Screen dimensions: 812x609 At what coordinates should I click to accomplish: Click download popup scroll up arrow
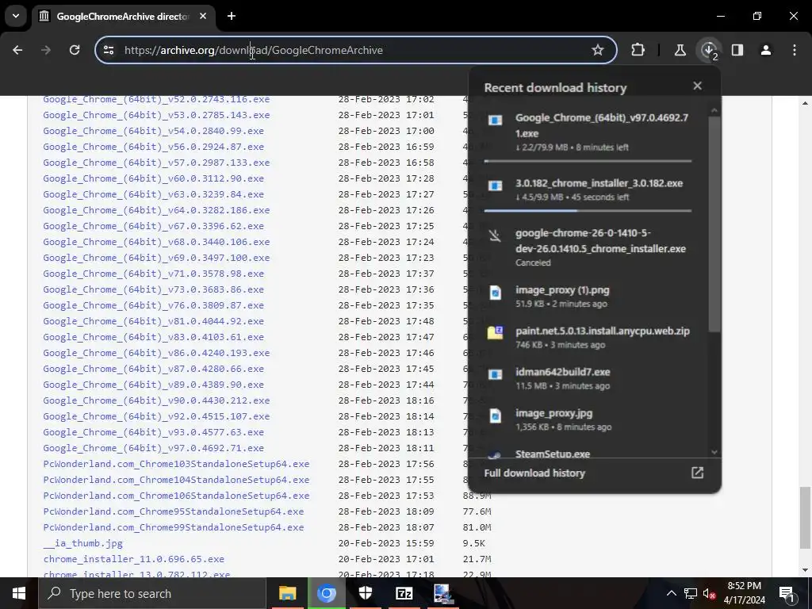point(714,110)
